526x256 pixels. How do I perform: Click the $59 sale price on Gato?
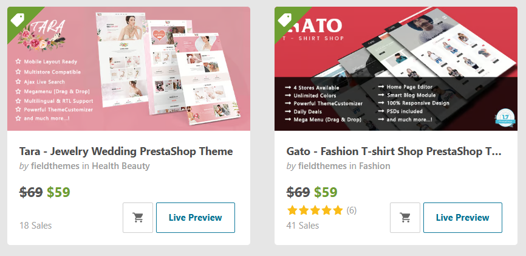click(326, 192)
